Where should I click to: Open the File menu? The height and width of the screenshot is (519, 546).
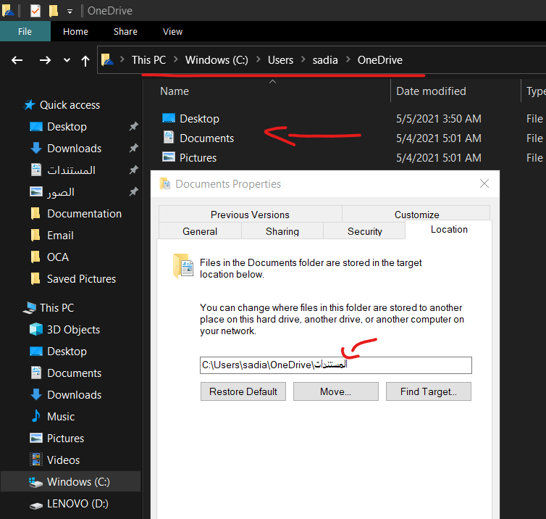25,31
